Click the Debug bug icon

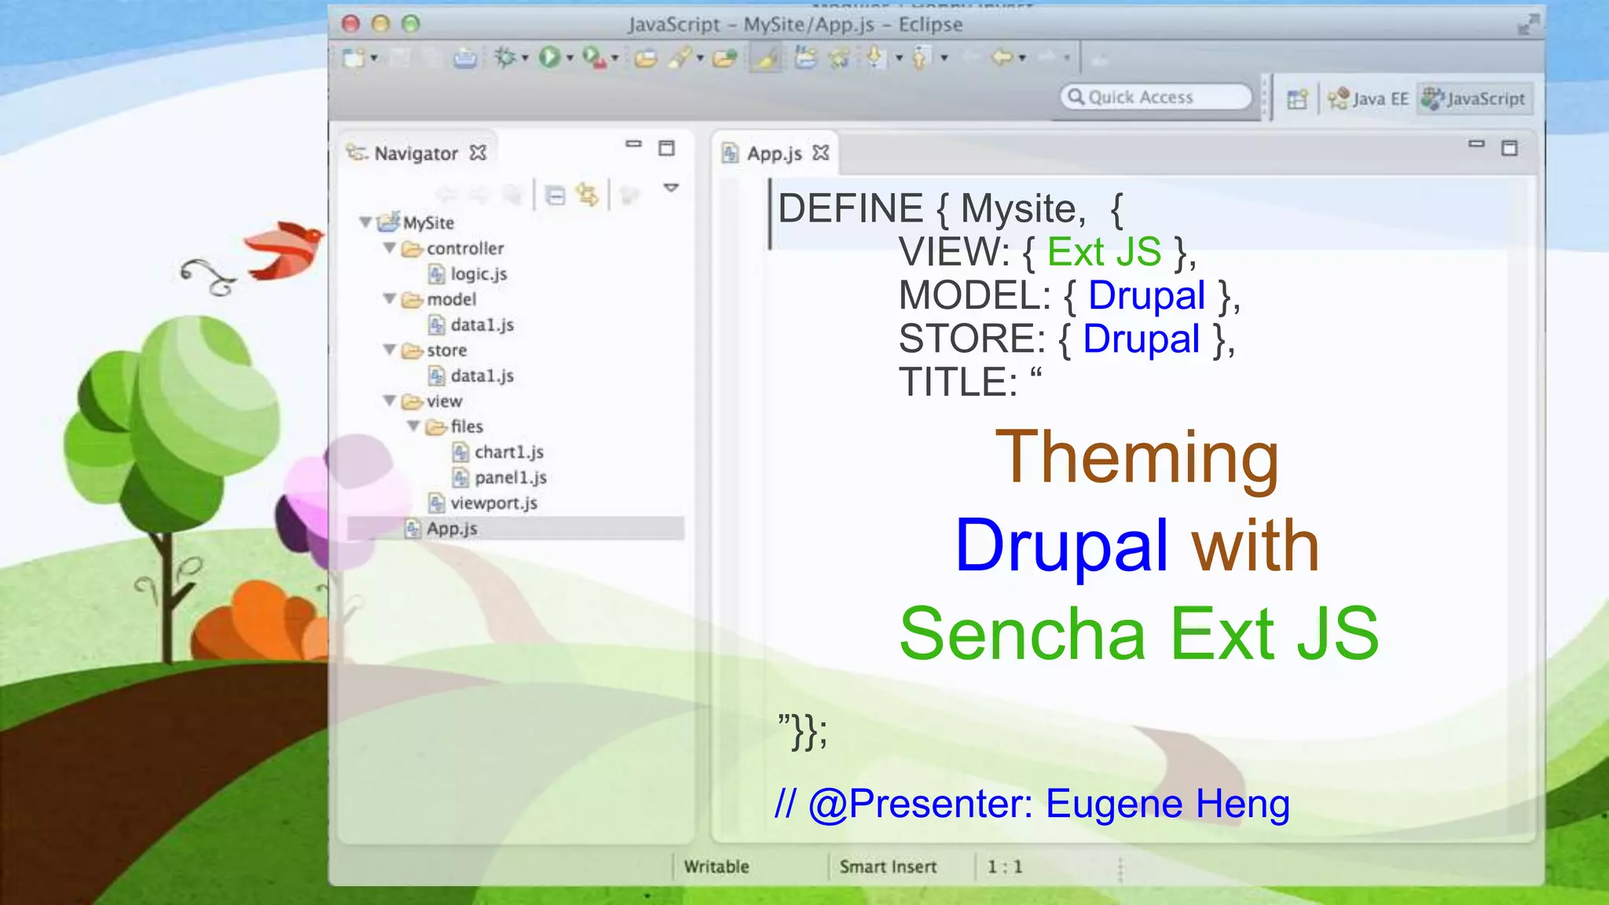point(505,57)
